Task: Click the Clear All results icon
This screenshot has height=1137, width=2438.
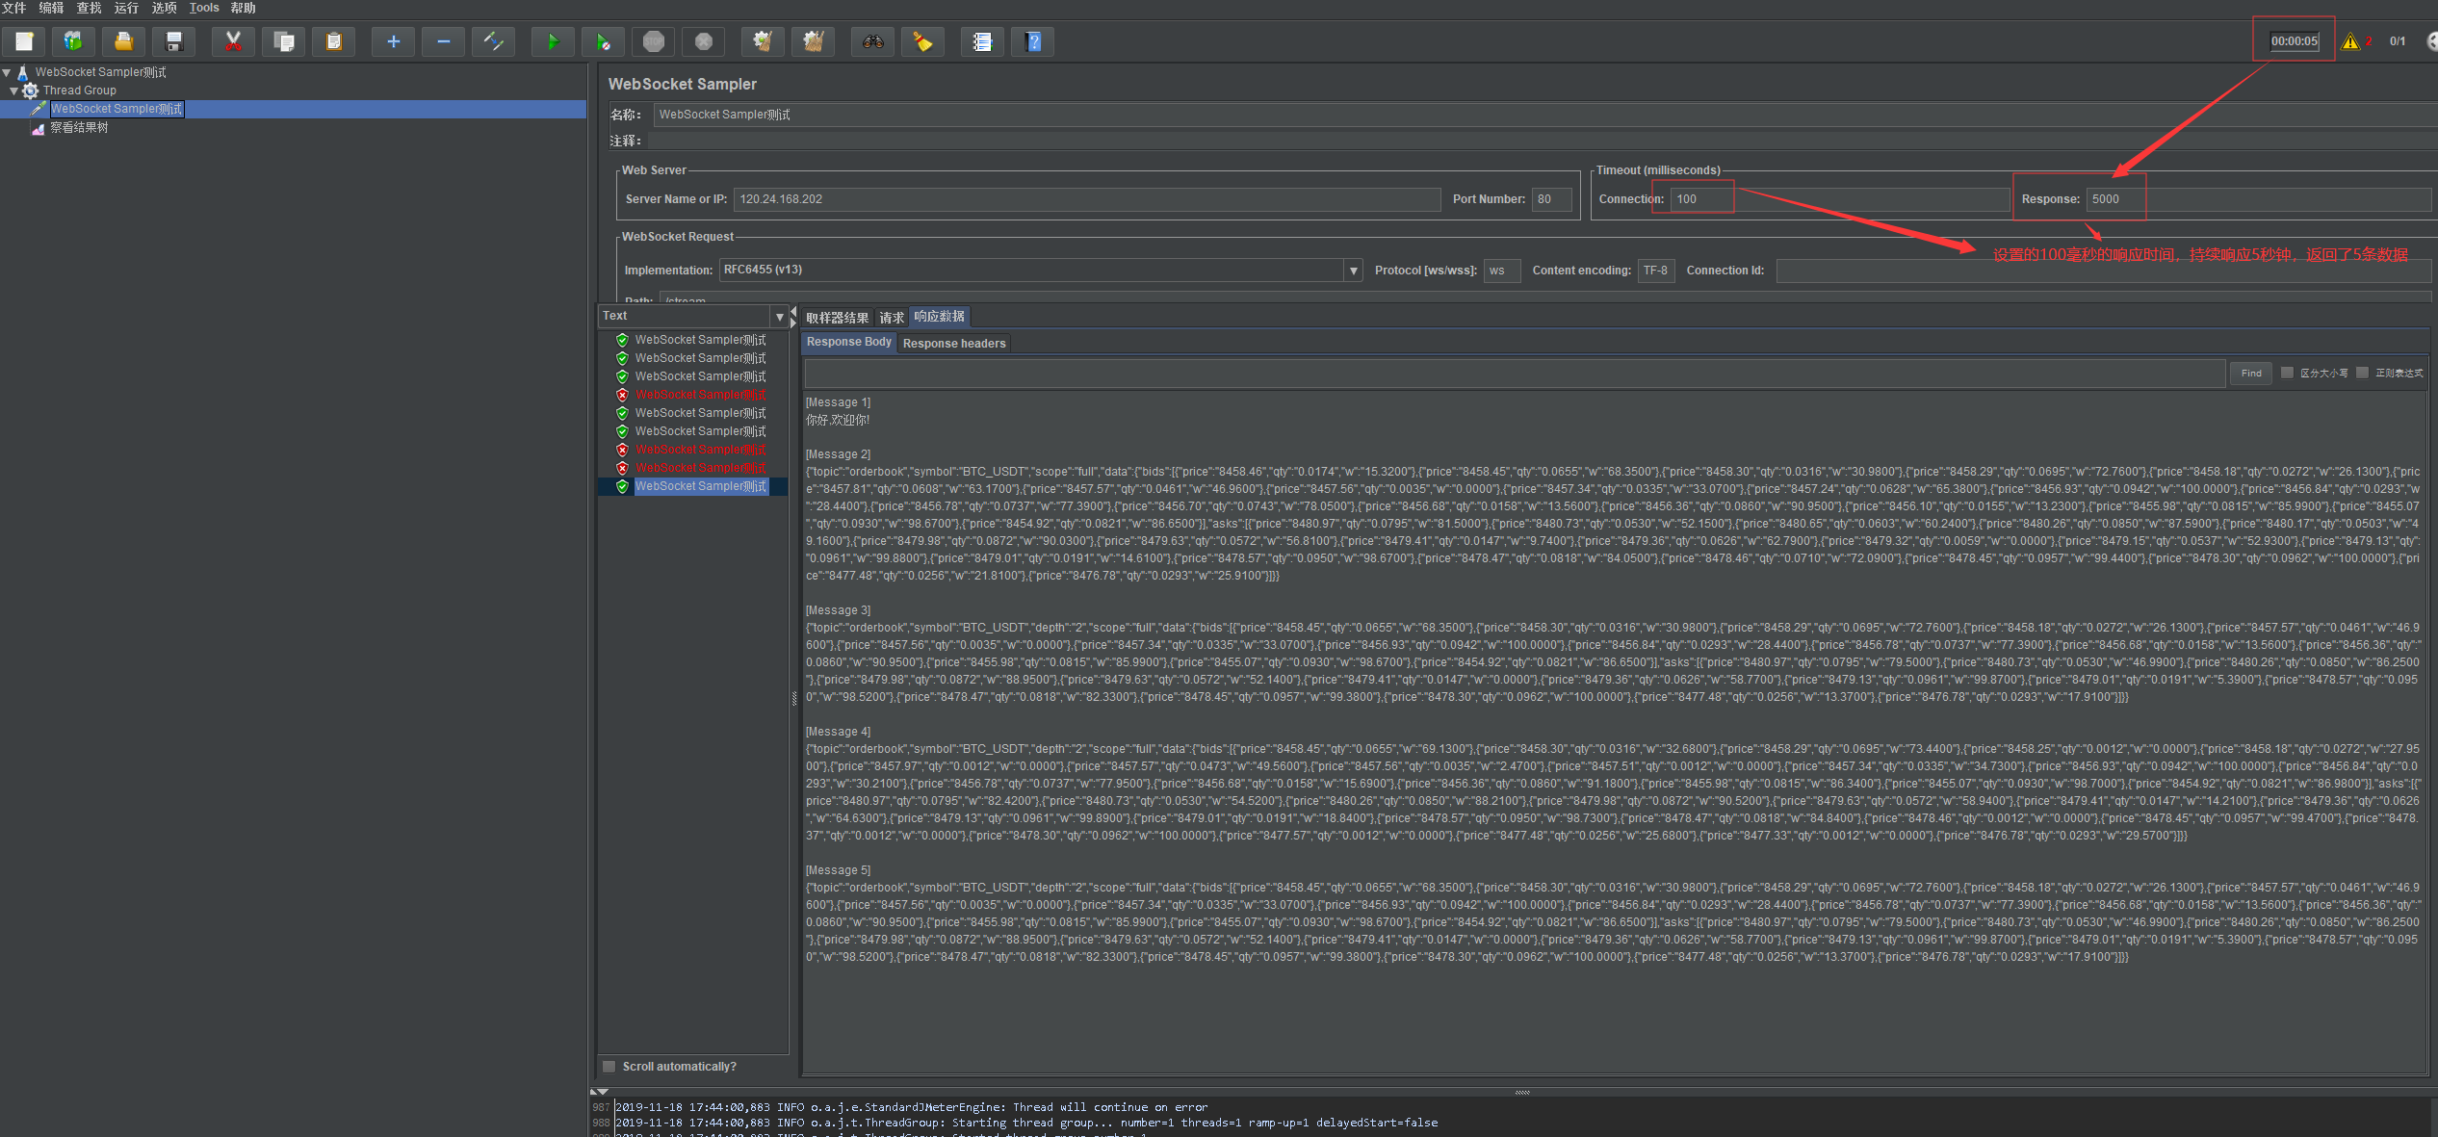Action: coord(813,41)
